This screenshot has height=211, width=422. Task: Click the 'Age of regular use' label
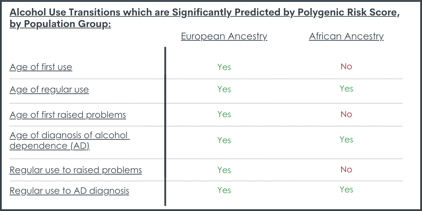[49, 90]
